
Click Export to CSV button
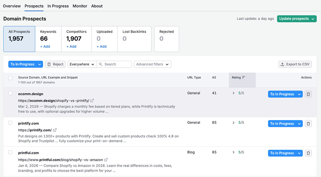pos(295,64)
